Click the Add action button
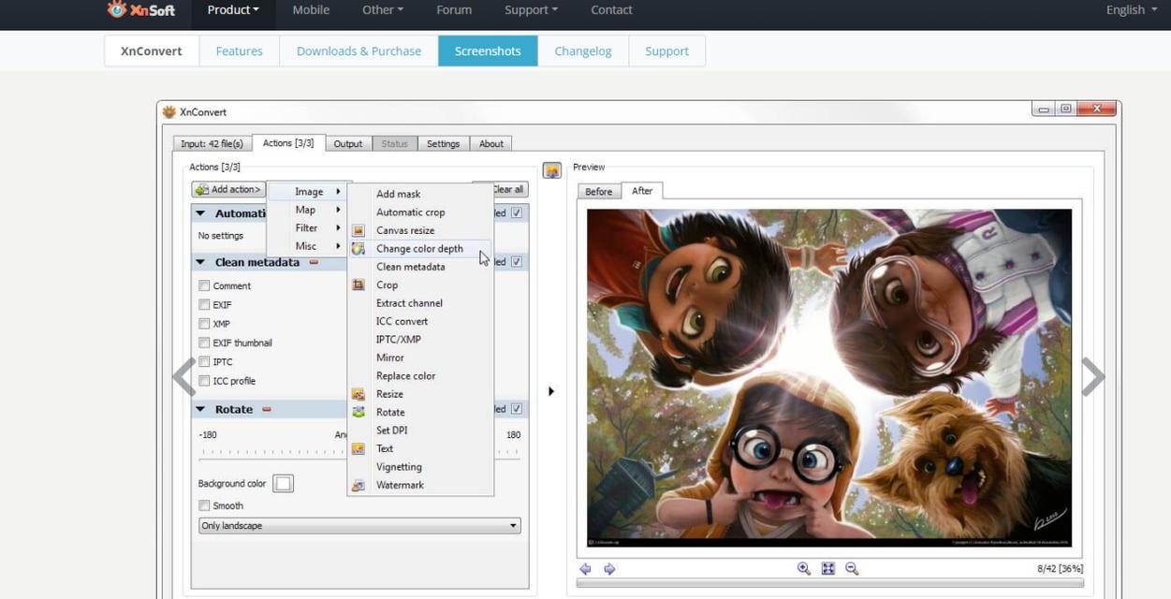 coord(229,189)
